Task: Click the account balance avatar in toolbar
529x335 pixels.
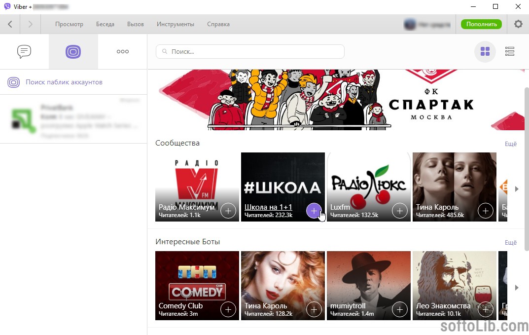Action: [410, 24]
